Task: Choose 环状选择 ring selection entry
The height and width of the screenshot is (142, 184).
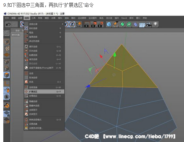Action: tap(44, 51)
